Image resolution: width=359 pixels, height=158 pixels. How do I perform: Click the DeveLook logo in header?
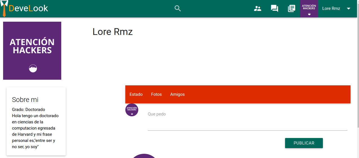coord(24,8)
